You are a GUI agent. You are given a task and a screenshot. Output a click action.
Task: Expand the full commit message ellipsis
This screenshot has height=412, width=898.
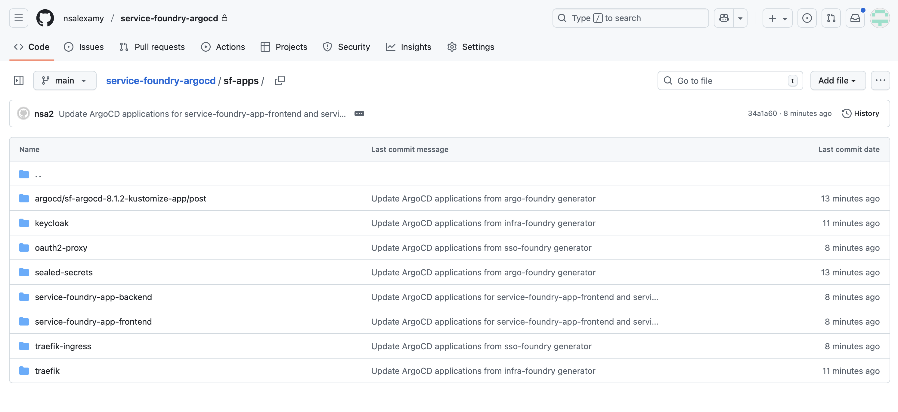coord(359,114)
